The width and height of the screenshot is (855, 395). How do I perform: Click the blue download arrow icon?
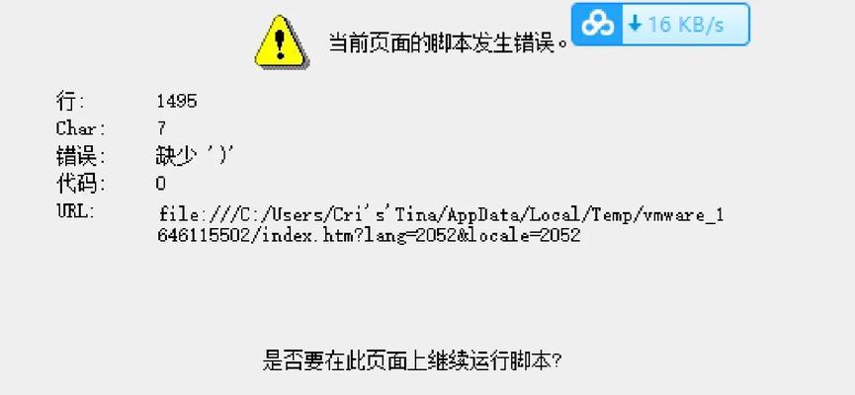point(635,24)
